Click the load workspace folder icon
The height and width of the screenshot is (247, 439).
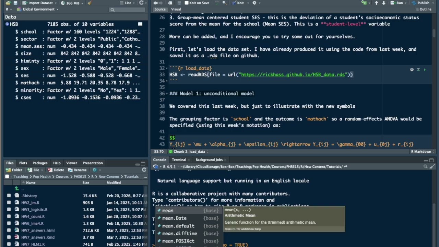point(8,3)
